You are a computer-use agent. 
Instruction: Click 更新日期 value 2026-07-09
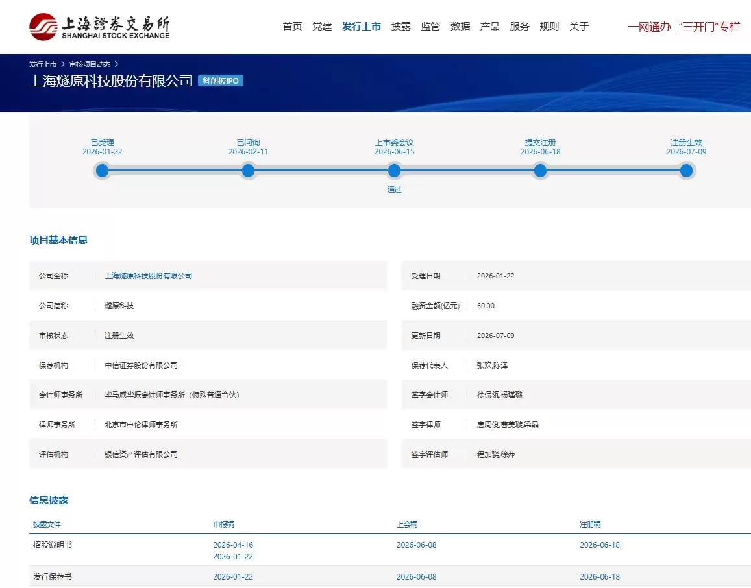tap(496, 336)
